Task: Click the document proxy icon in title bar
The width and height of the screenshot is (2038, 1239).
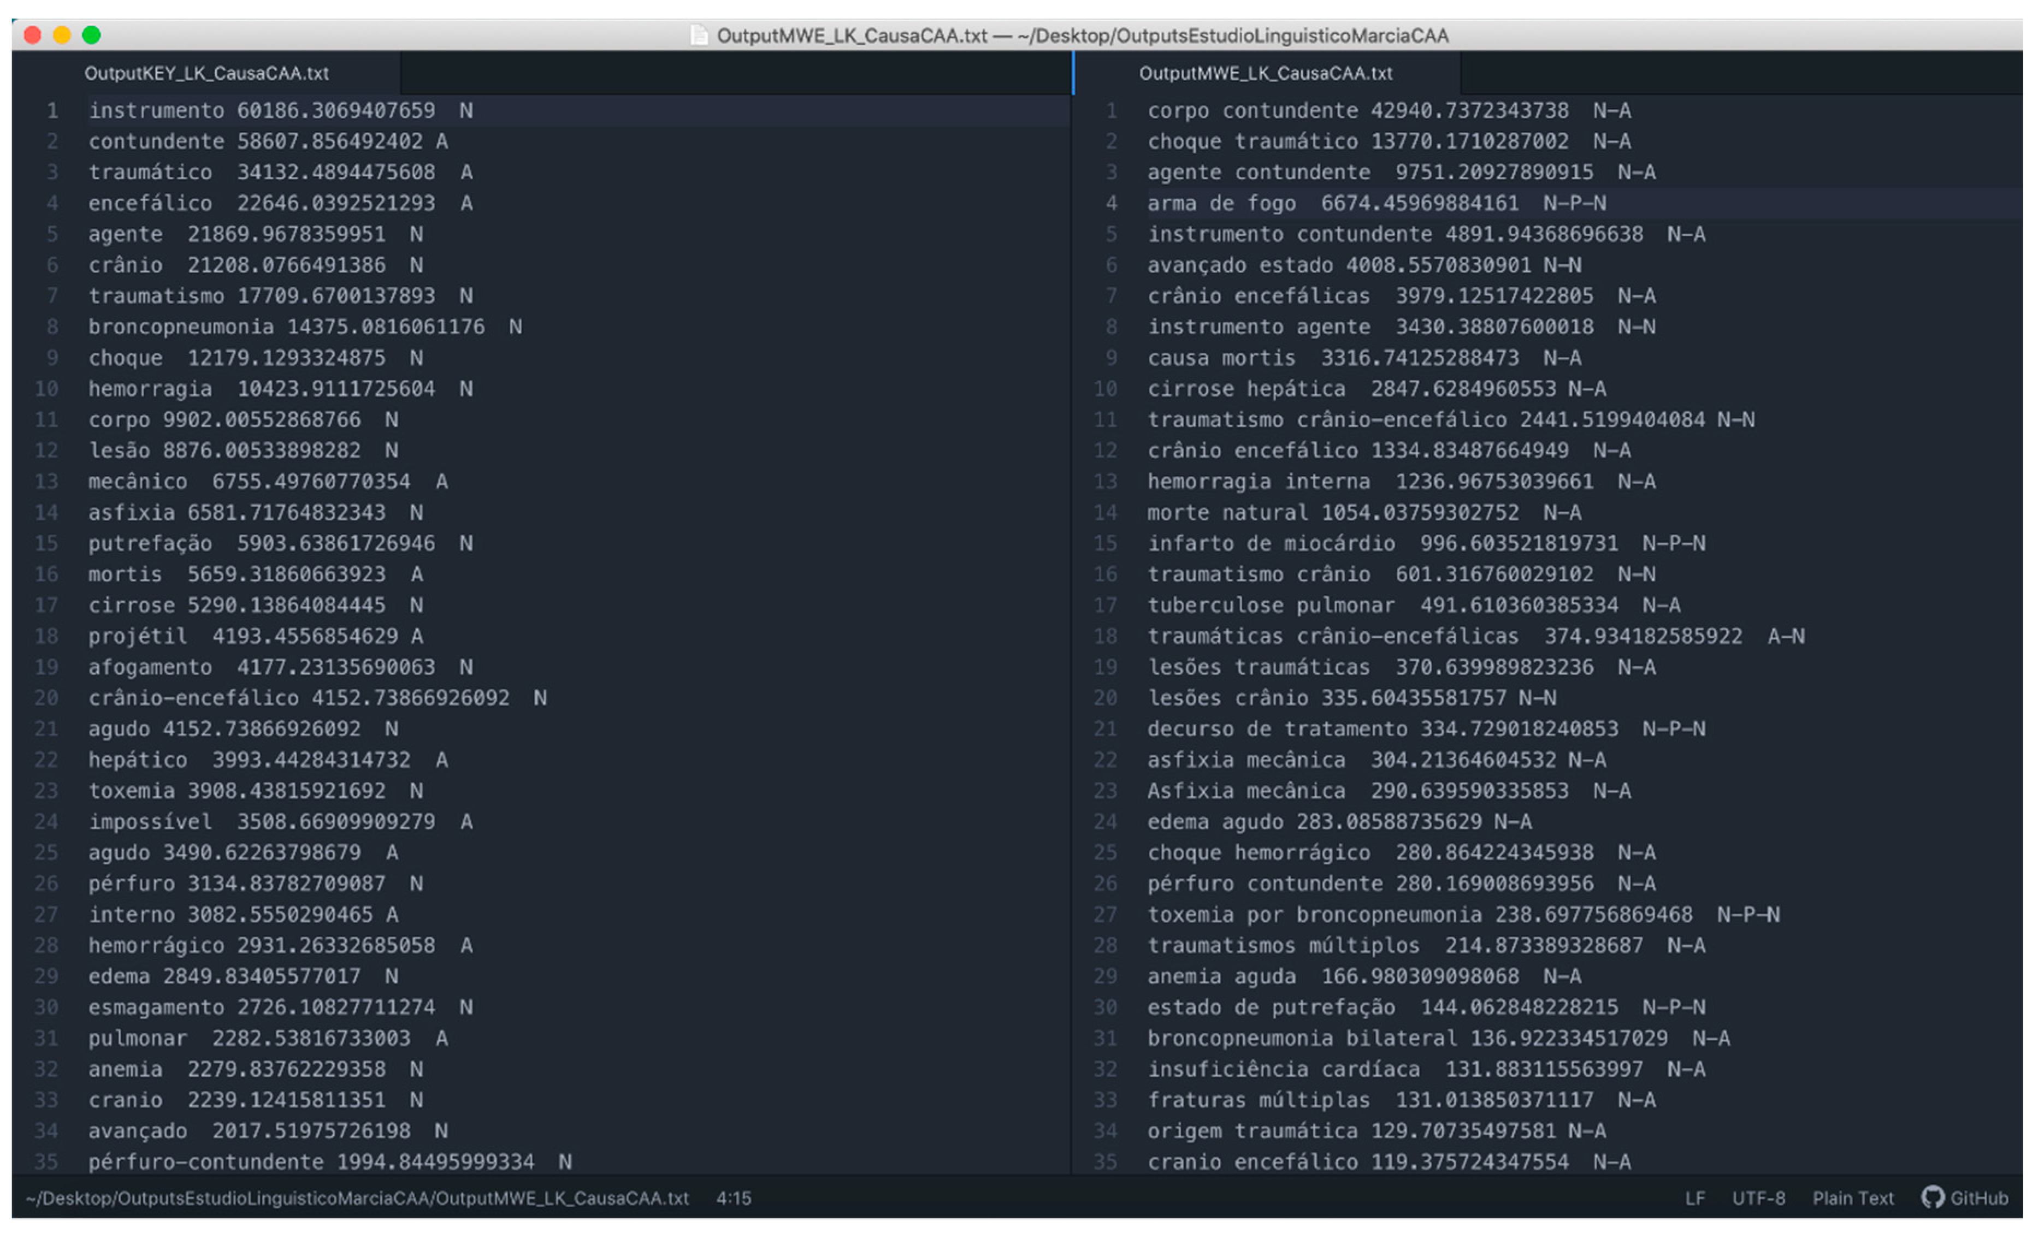Action: coord(699,35)
